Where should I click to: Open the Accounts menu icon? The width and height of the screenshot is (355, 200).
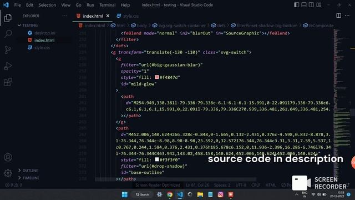point(8,157)
